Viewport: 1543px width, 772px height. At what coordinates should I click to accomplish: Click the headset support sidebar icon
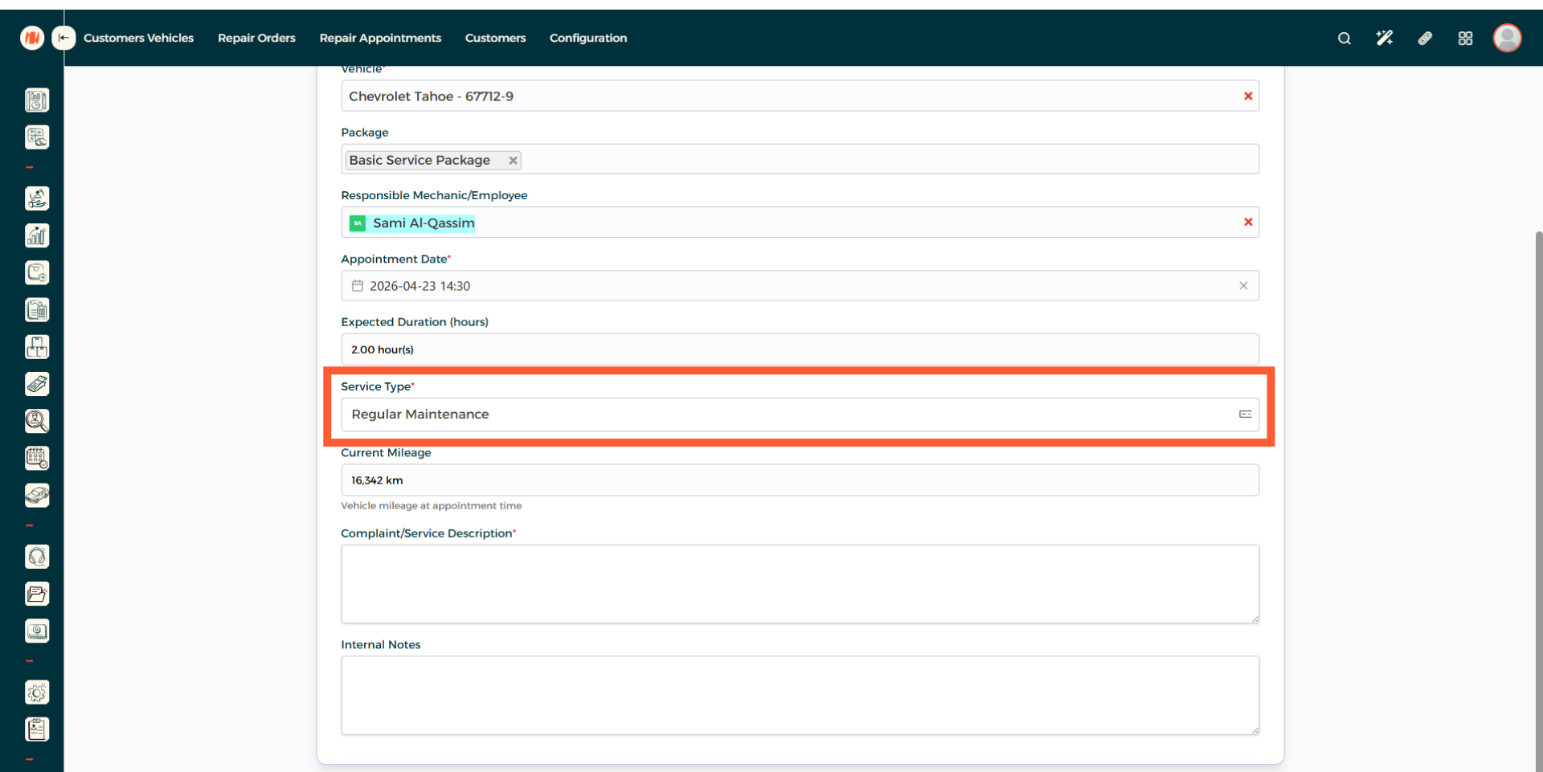(x=37, y=557)
